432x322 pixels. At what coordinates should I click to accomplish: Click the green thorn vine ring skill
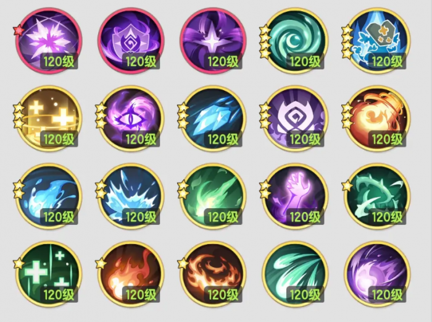[377, 197]
